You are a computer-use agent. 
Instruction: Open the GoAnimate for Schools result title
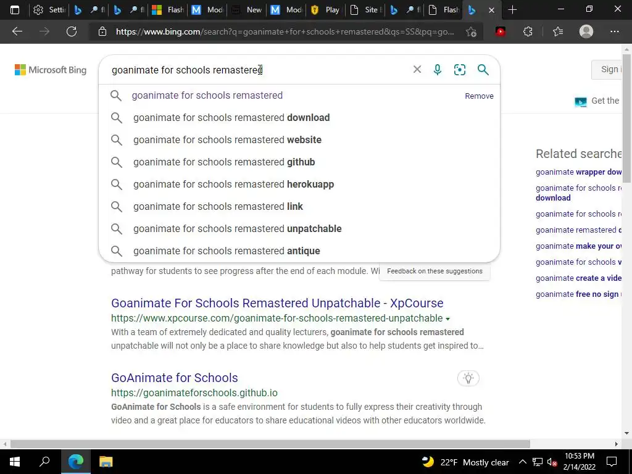click(x=175, y=378)
